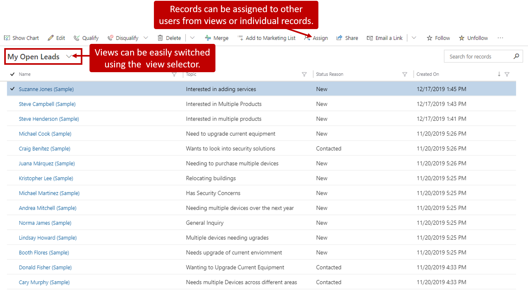Sort by the Name column header

[25, 74]
